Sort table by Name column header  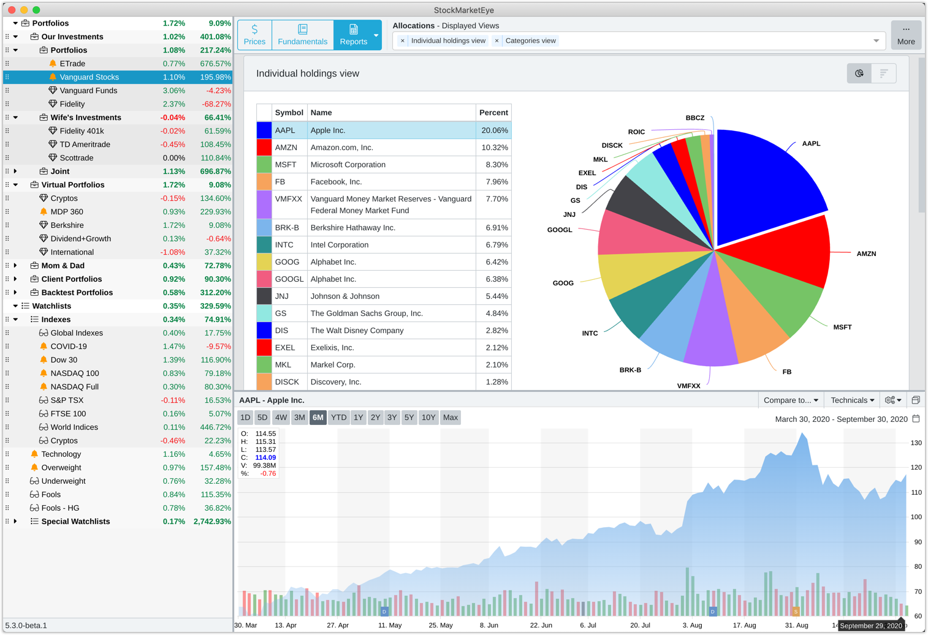tap(392, 113)
